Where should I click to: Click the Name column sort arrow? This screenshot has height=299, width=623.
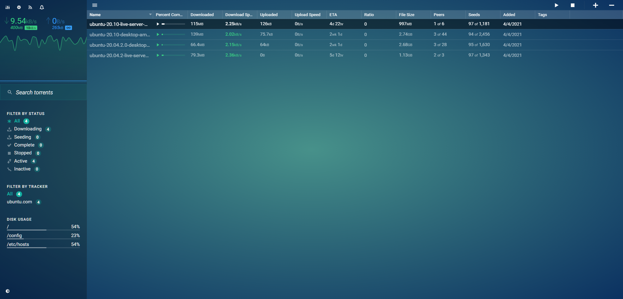pos(150,15)
